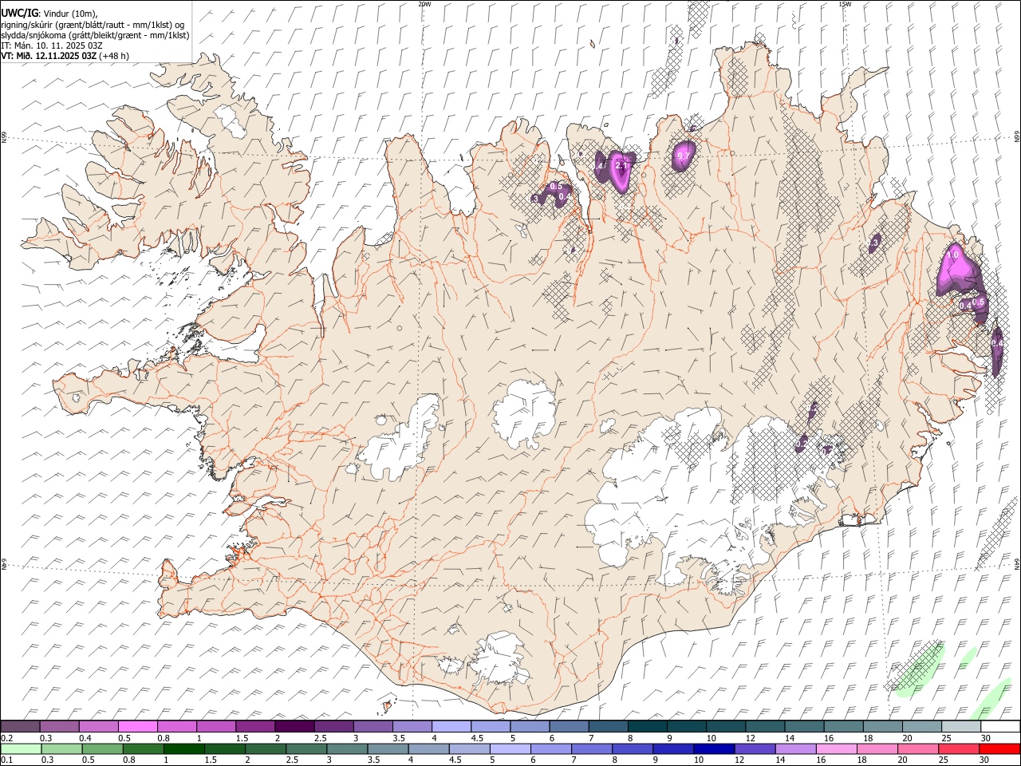Select the lower legend swatch starting at 8
The image size is (1021, 766).
[633, 748]
